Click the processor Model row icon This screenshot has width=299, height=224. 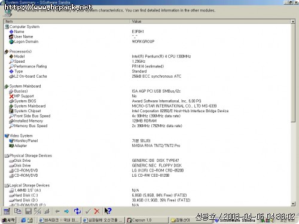[x=11, y=57]
